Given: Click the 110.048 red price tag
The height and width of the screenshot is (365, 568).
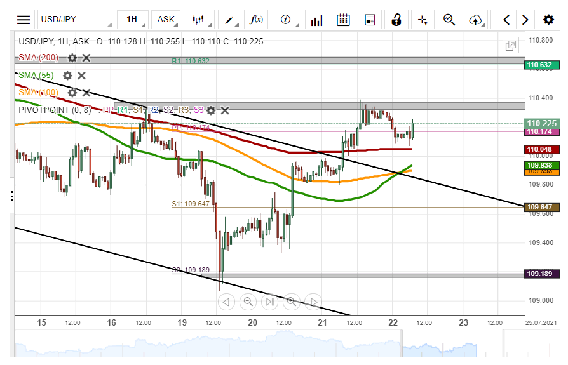Looking at the screenshot, I should 542,149.
